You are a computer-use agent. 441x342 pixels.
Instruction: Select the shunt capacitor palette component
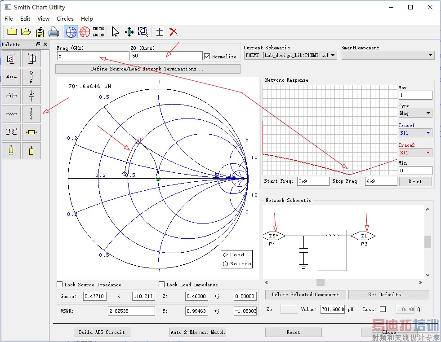tap(31, 96)
